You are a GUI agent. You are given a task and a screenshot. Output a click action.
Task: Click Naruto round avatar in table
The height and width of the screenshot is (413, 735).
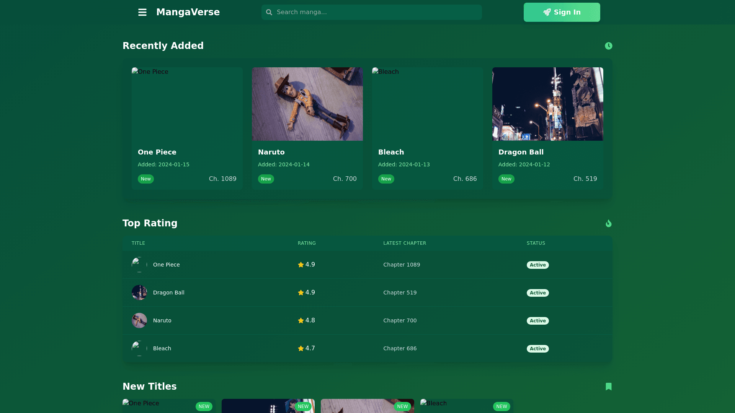pos(139,320)
